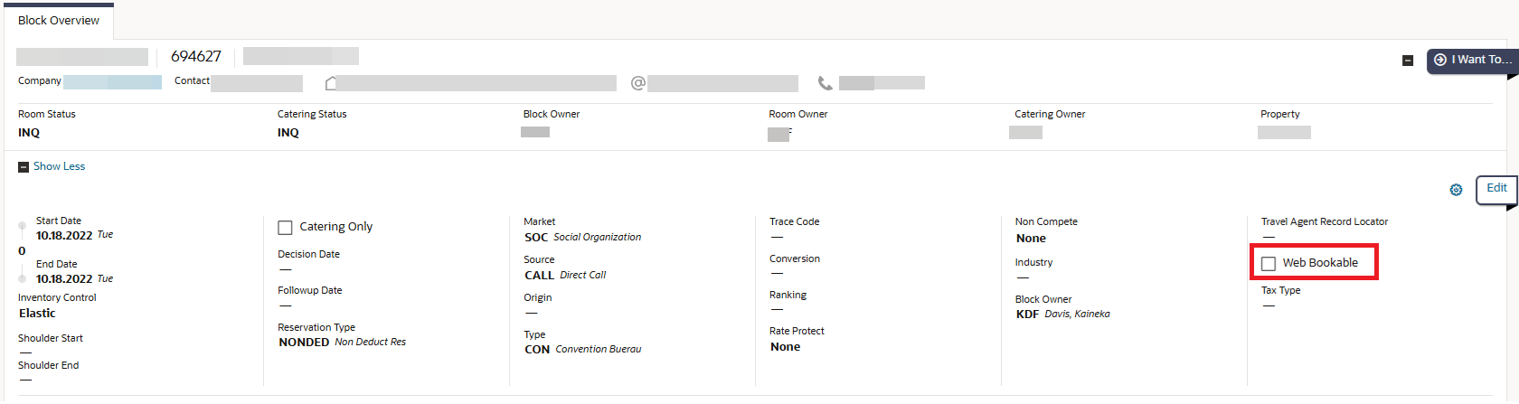Click the Edit button

pos(1496,189)
